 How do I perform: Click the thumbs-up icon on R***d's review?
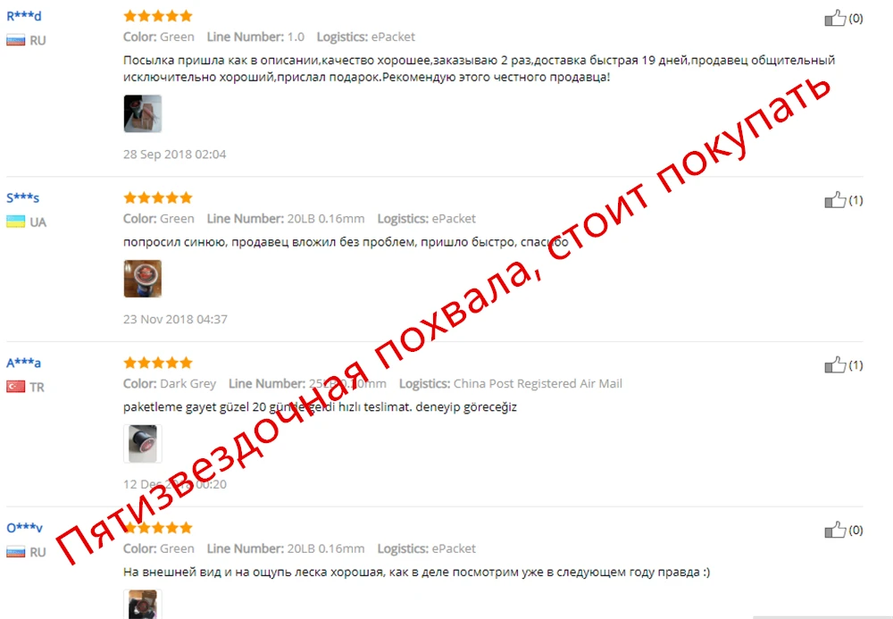tap(835, 18)
